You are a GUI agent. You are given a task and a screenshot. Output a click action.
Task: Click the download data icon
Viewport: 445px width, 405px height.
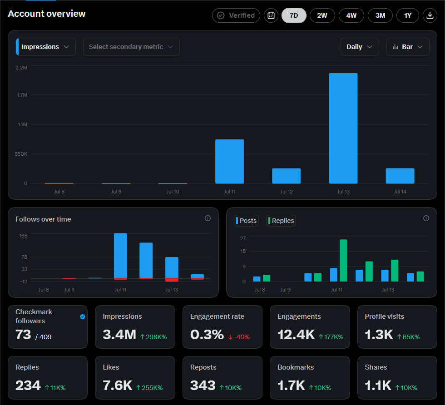coord(430,15)
